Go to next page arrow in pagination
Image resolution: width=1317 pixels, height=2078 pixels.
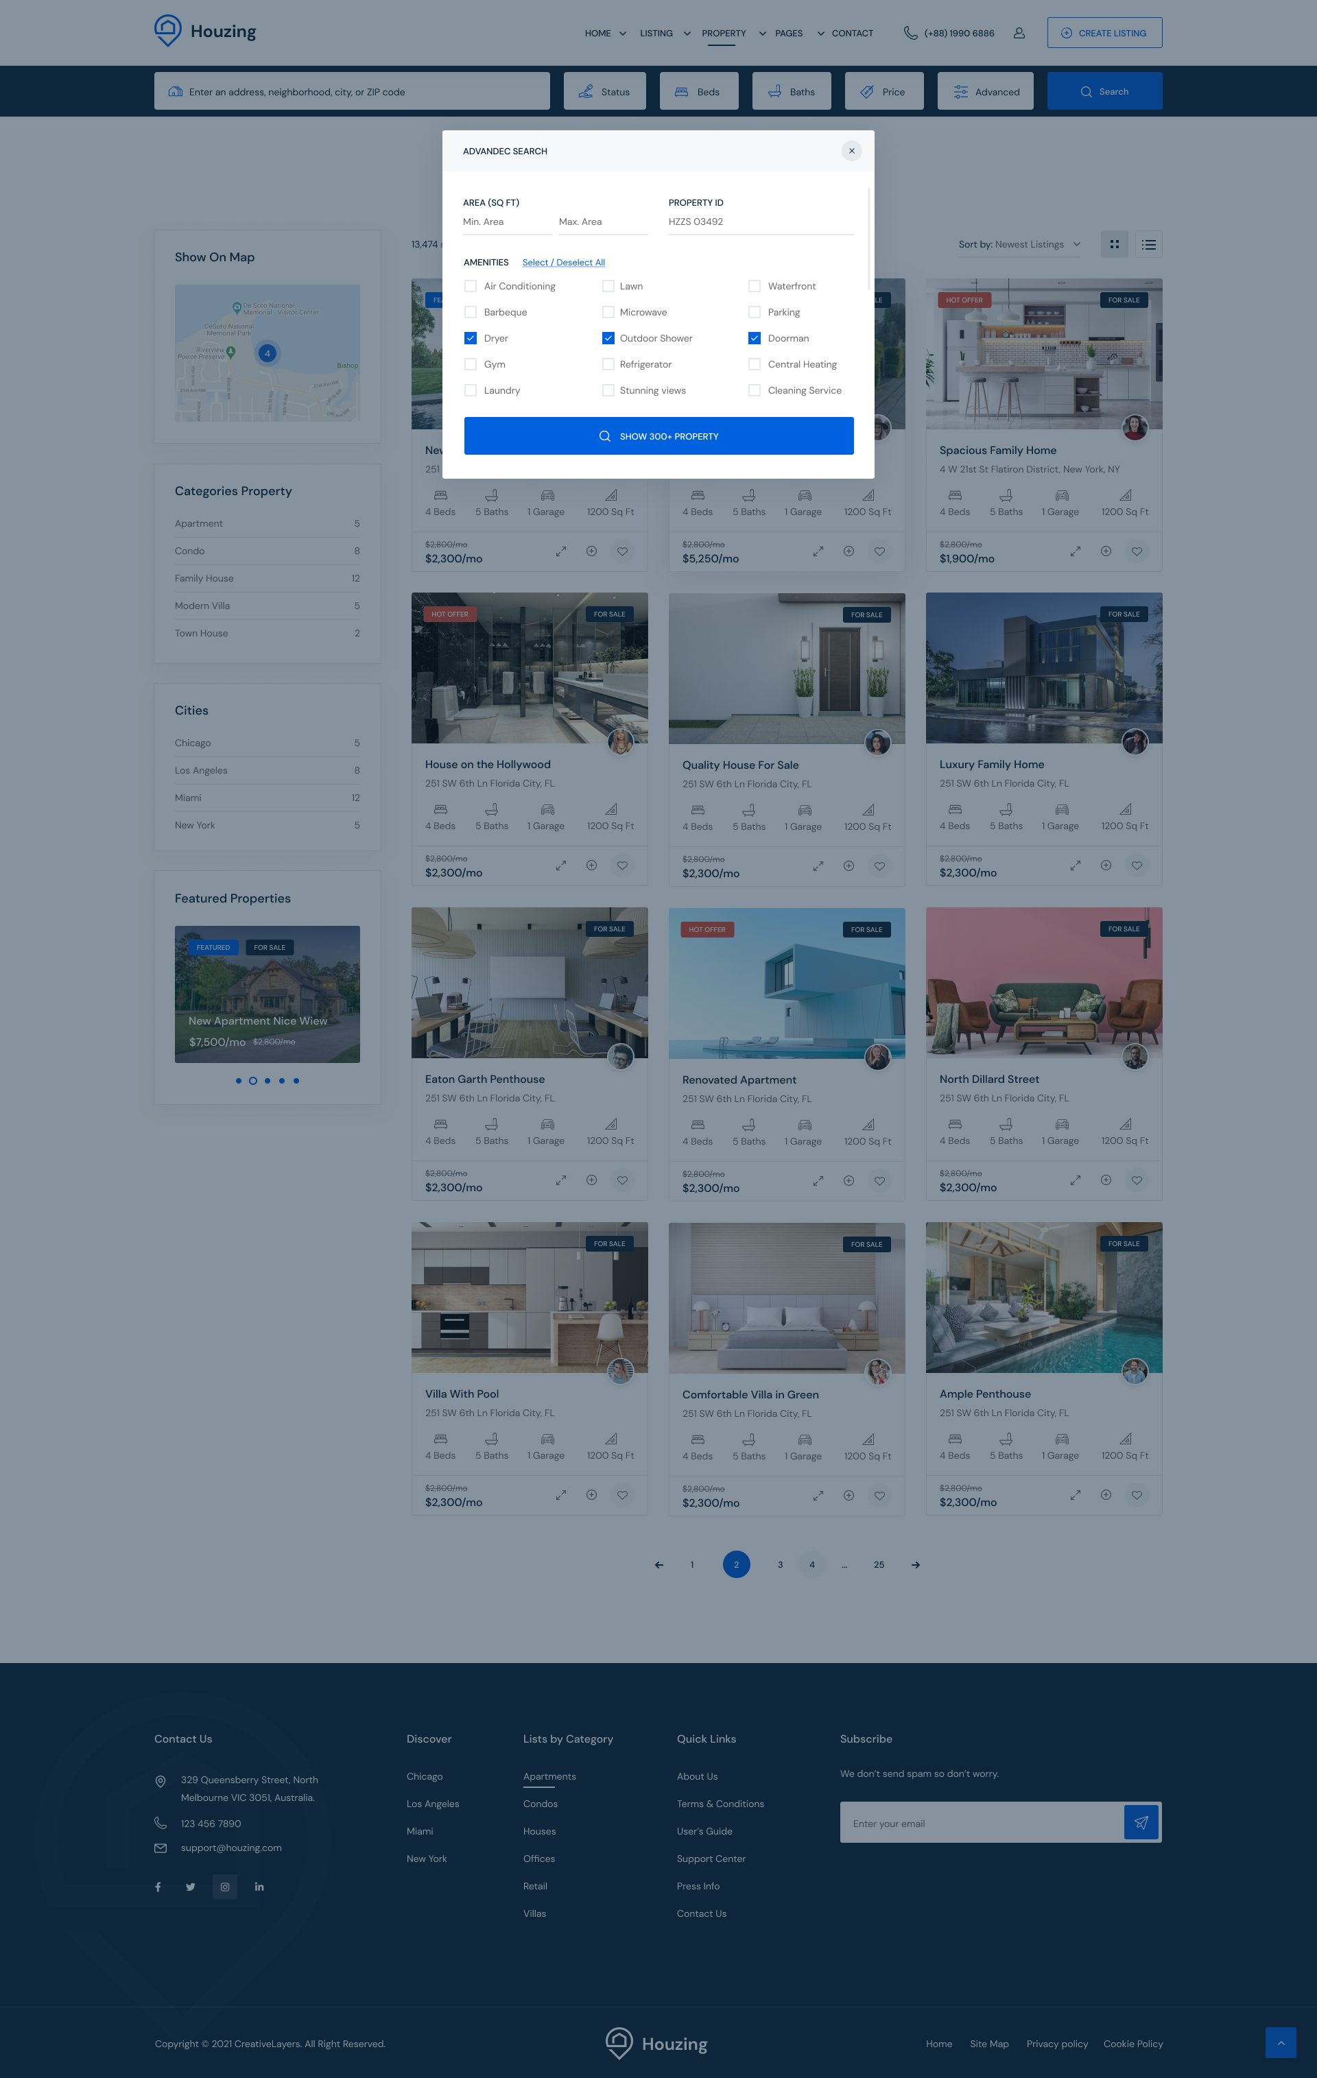915,1564
